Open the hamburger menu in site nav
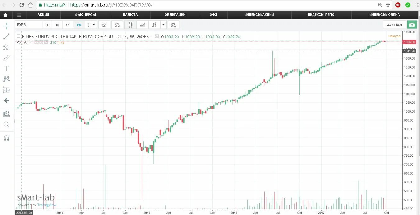The width and height of the screenshot is (420, 215). coord(19,15)
